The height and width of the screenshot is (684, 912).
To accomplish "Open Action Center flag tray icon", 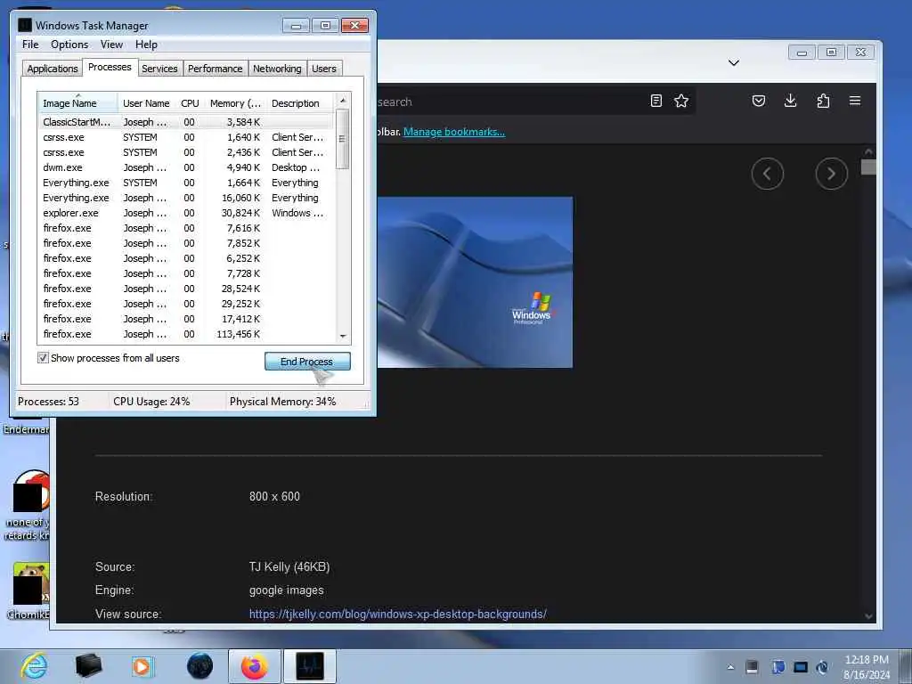I will point(778,667).
